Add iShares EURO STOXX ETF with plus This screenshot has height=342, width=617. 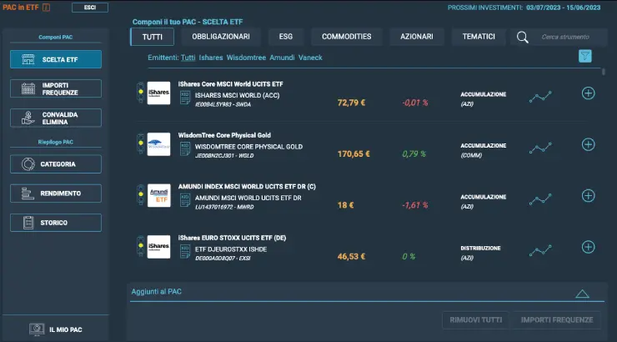589,247
